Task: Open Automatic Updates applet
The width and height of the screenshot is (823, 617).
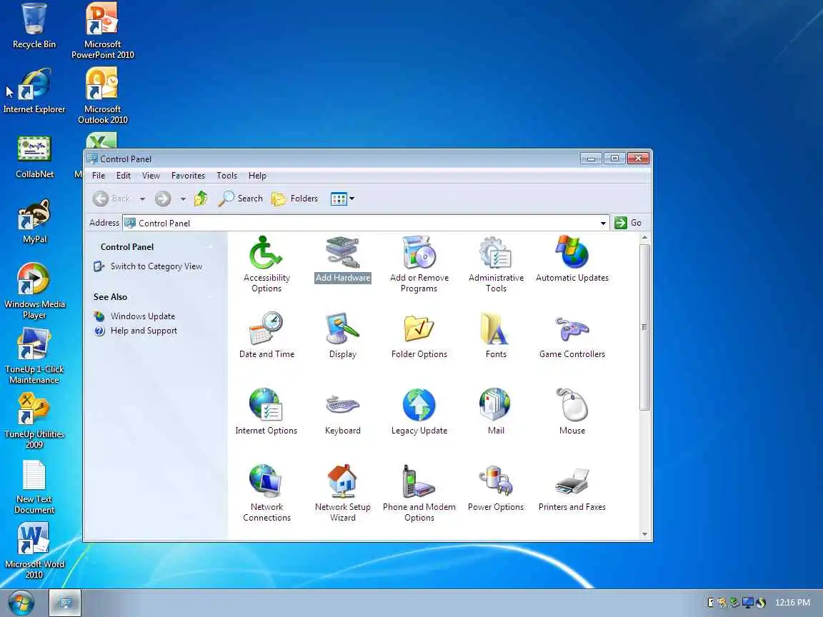Action: coord(572,260)
